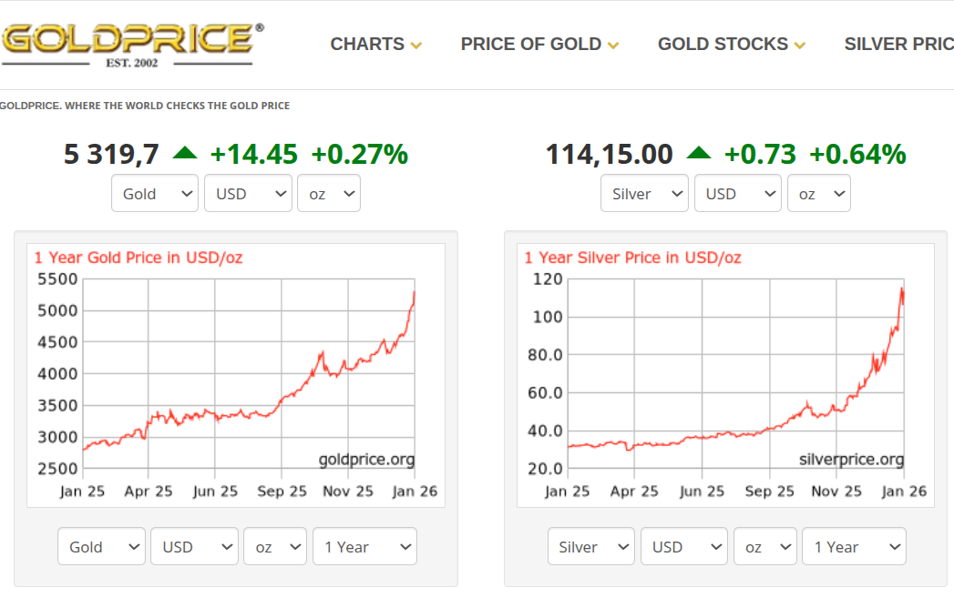Click the 1 Year Gold Price chart image
The image size is (954, 598).
[x=236, y=376]
